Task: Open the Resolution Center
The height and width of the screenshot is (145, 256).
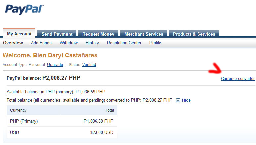Action: (x=124, y=43)
